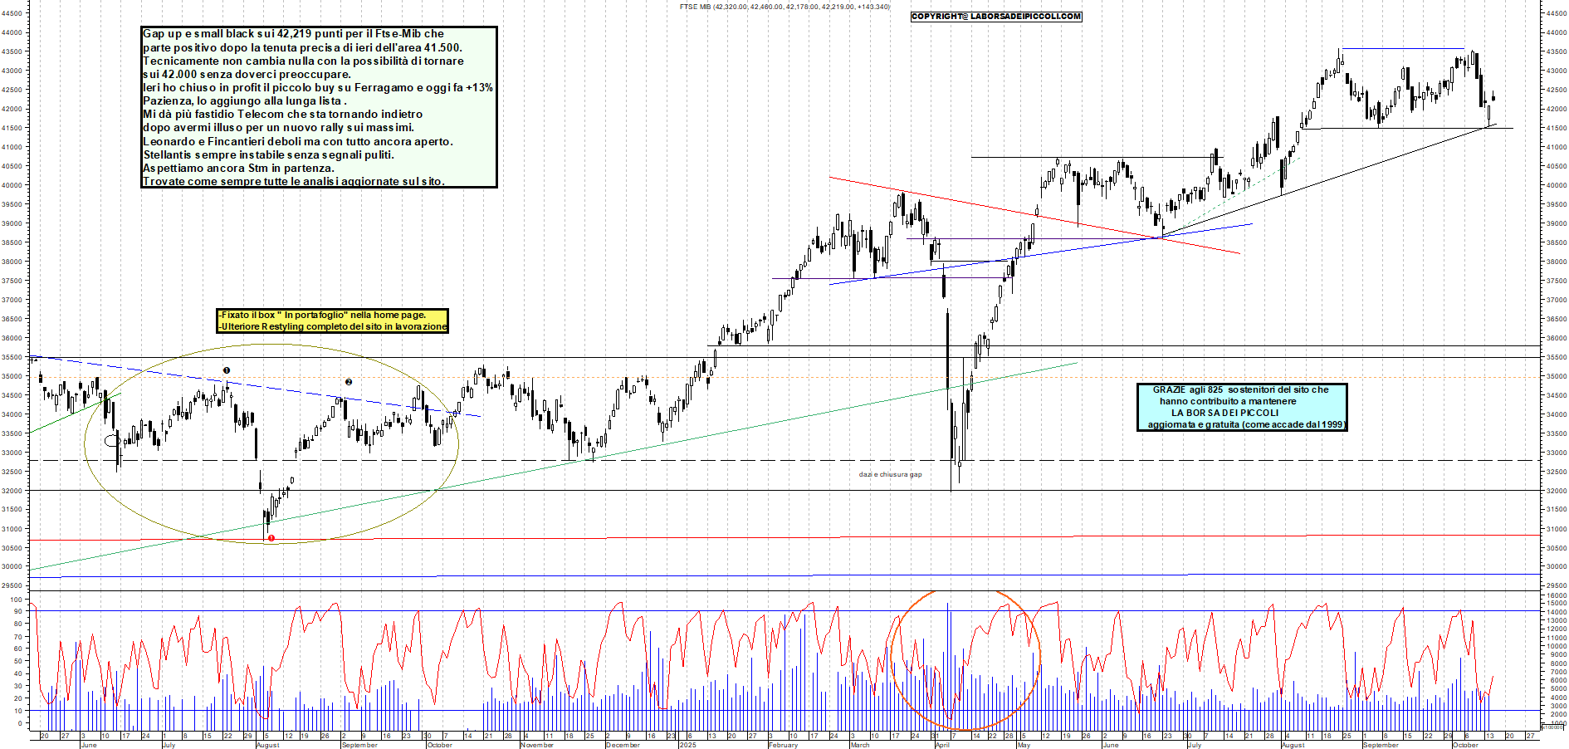Click the 'August' label at the left of the time axis
The width and height of the screenshot is (1569, 749).
pos(267,745)
